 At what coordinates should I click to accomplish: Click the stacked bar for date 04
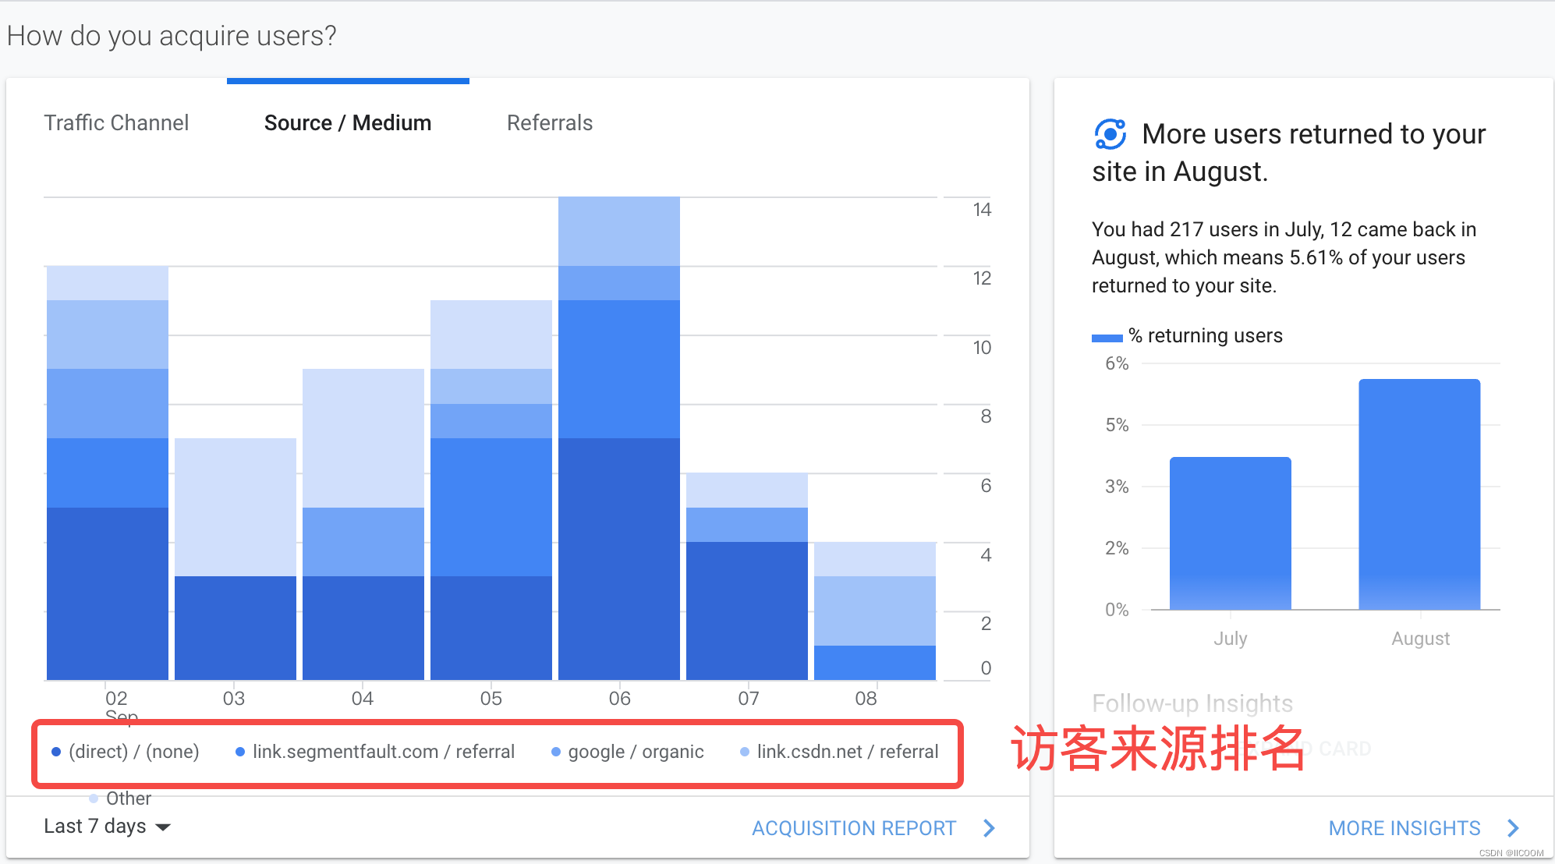click(x=363, y=525)
